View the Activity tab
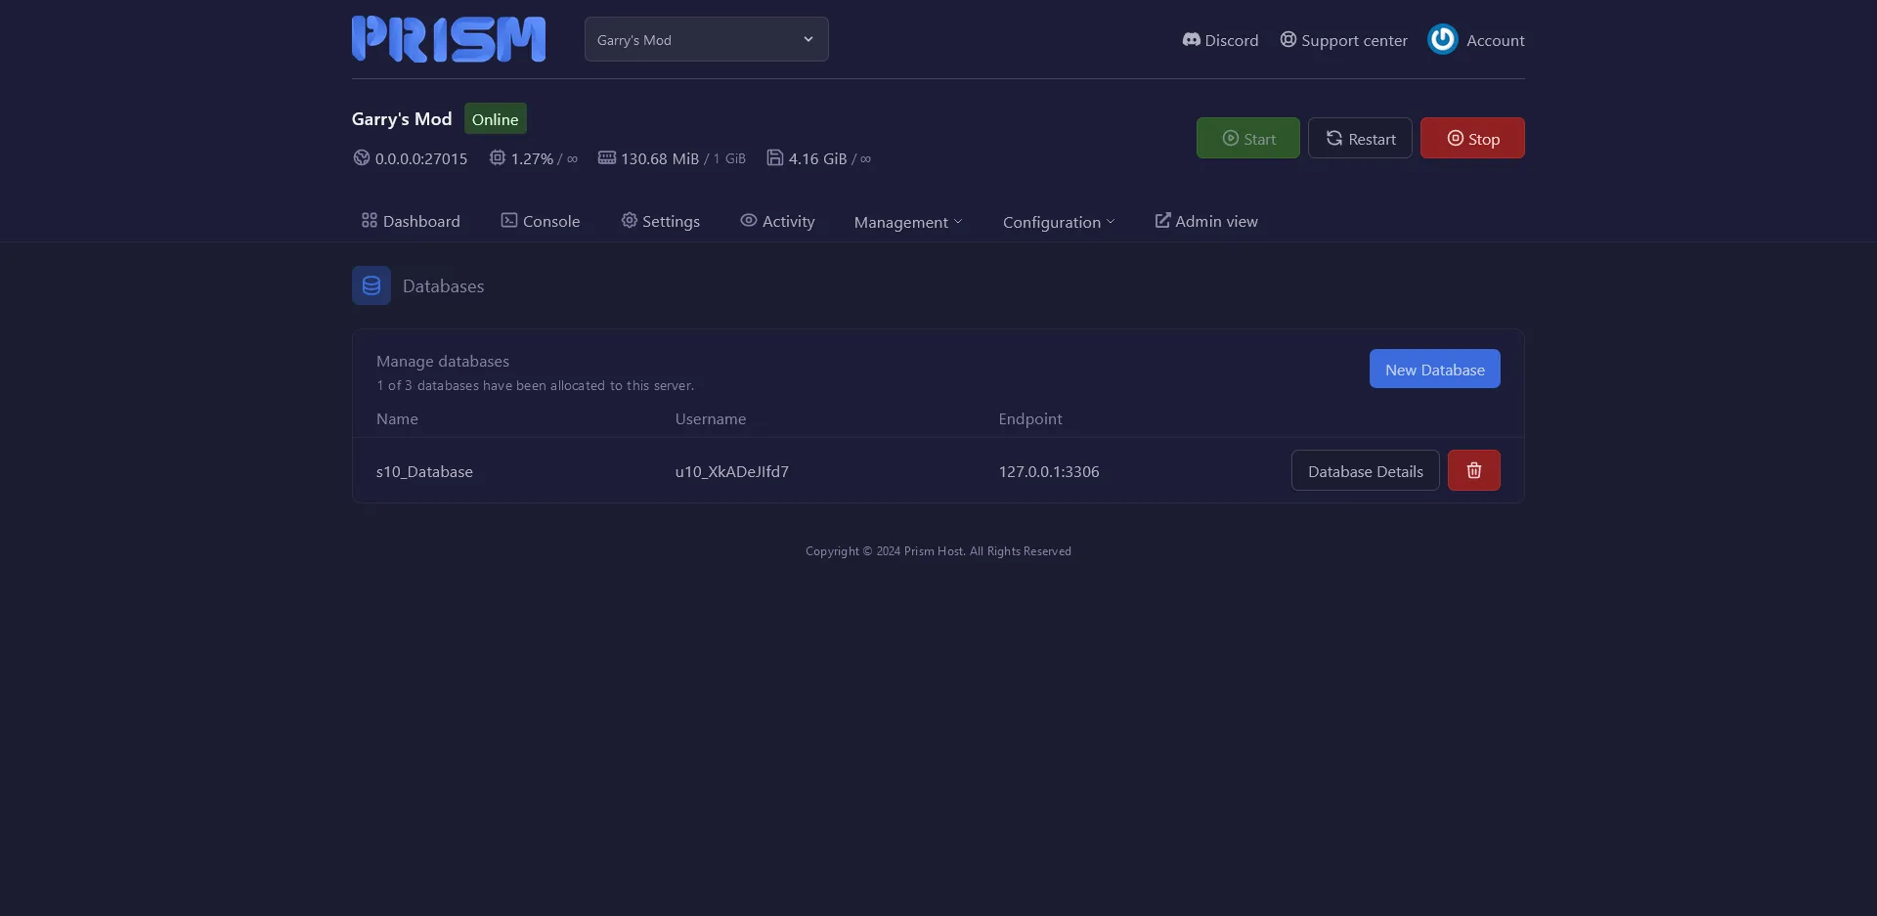1877x916 pixels. (777, 221)
